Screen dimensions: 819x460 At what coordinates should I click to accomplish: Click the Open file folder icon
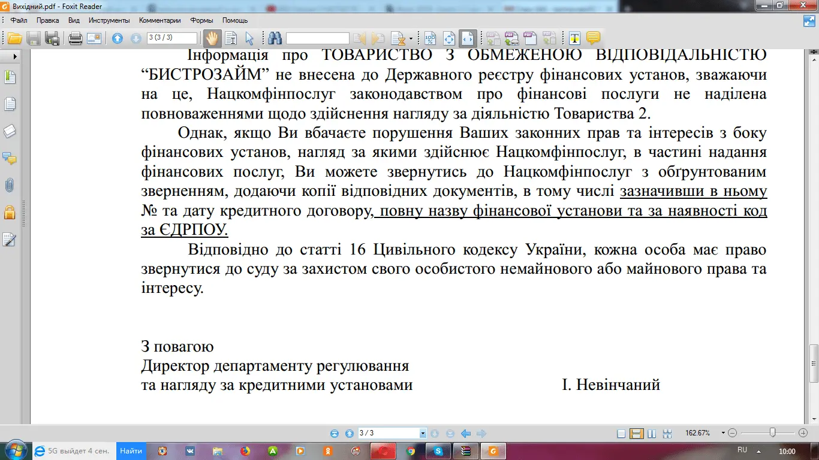click(14, 38)
